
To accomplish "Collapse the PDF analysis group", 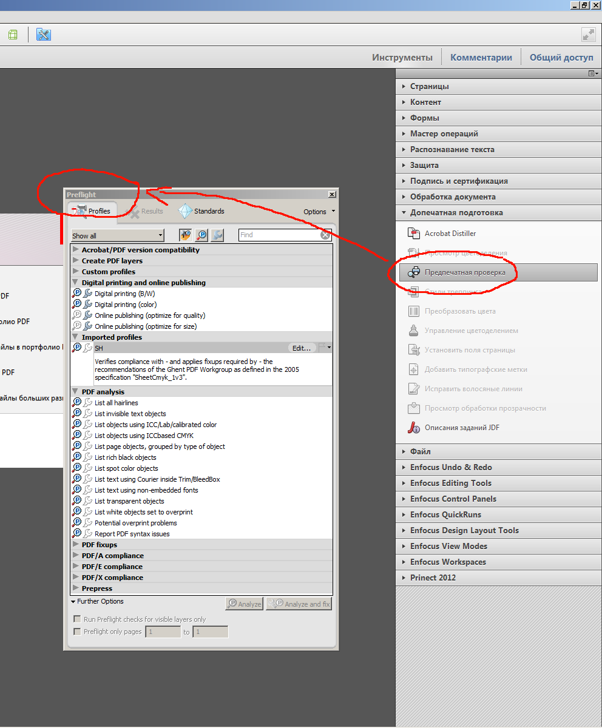I will pos(76,392).
